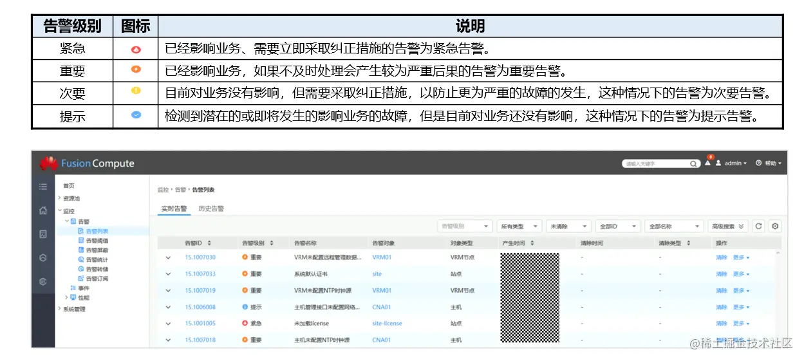Open 事件 in the monitoring tree
This screenshot has width=804, height=361.
coord(84,288)
